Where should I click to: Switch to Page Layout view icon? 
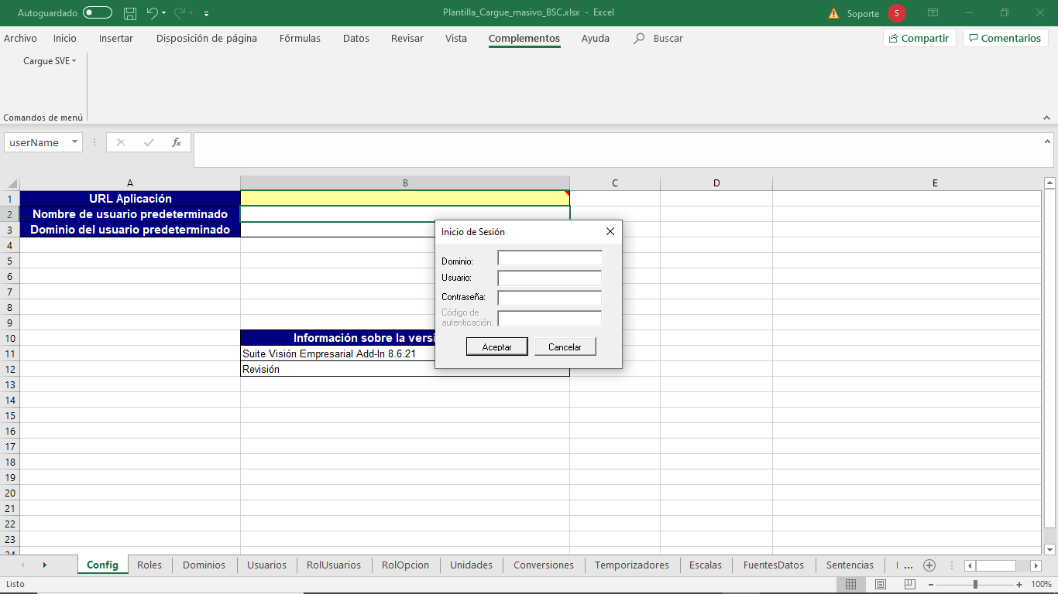pos(880,585)
